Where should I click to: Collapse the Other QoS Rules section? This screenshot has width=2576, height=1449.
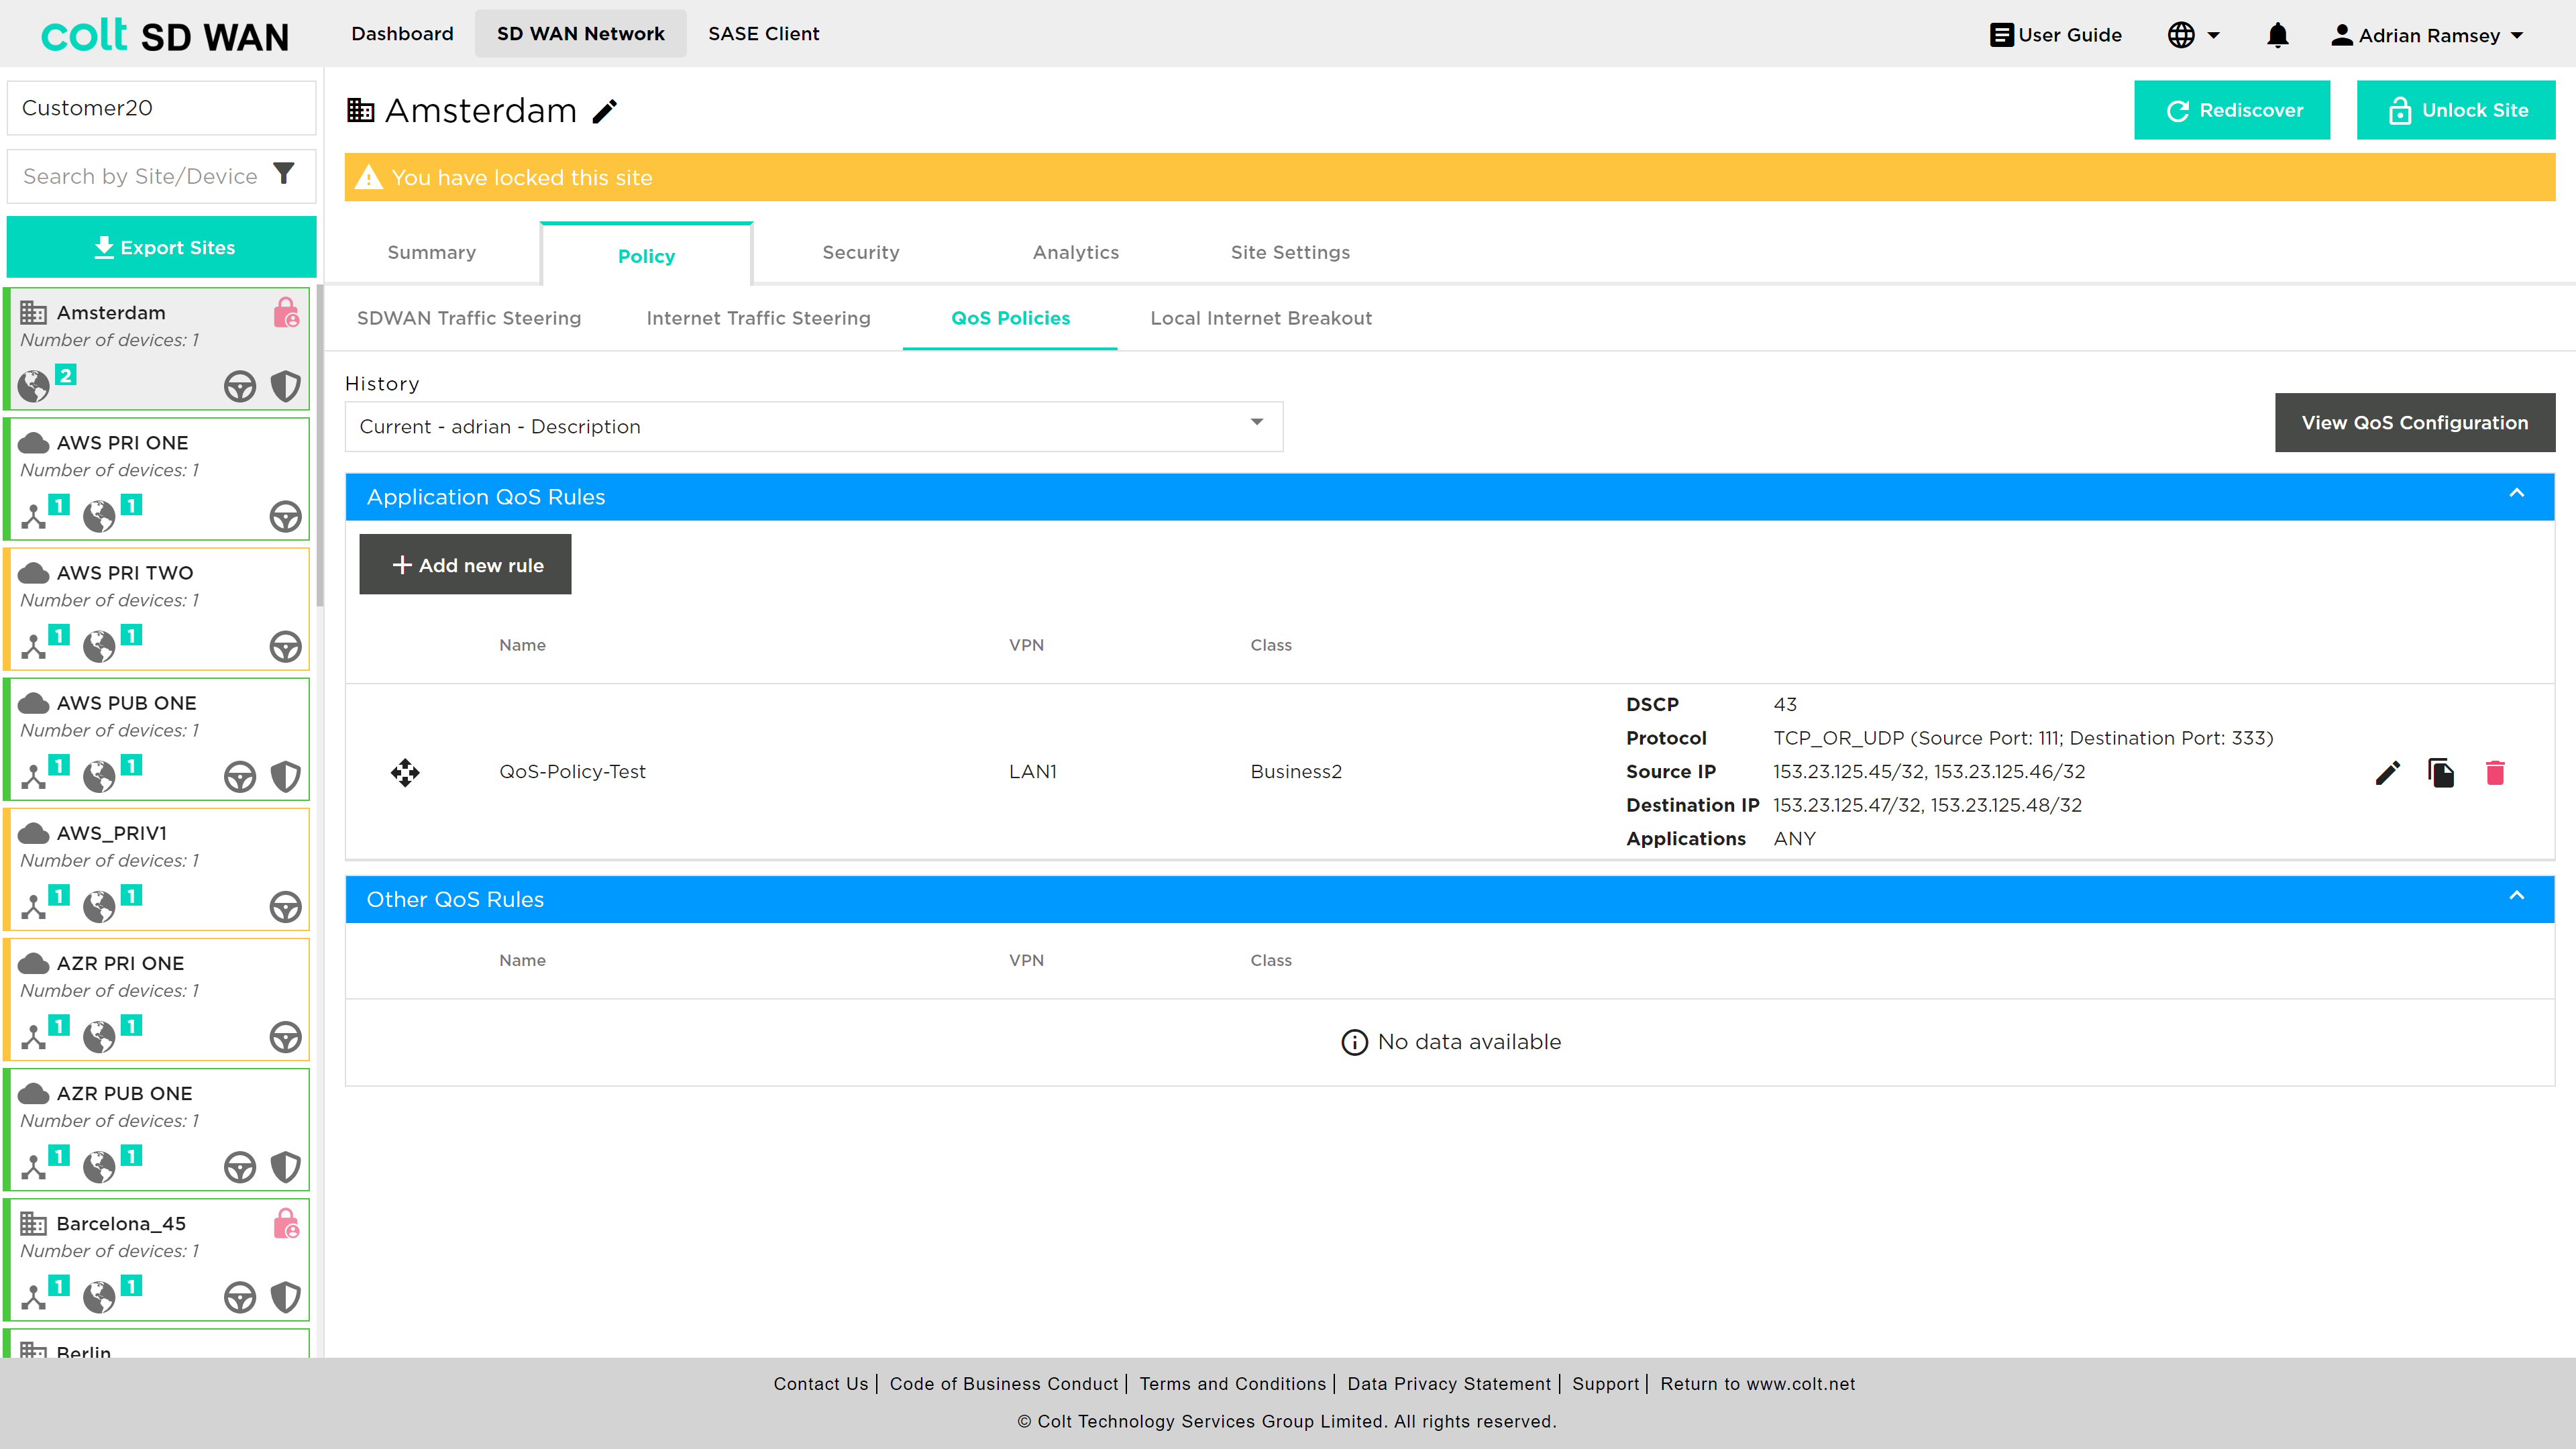[x=2516, y=895]
